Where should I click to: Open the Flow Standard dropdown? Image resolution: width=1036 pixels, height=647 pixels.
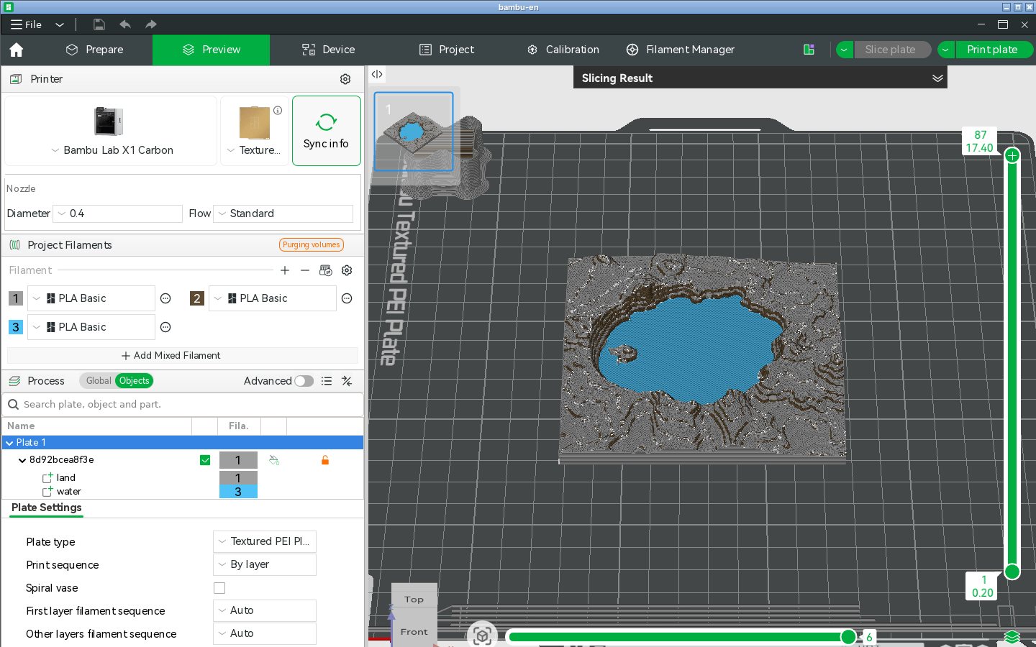[283, 214]
